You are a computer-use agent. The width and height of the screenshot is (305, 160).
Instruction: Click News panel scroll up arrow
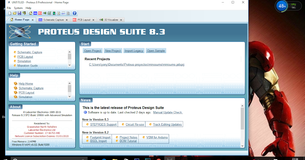tap(242, 106)
